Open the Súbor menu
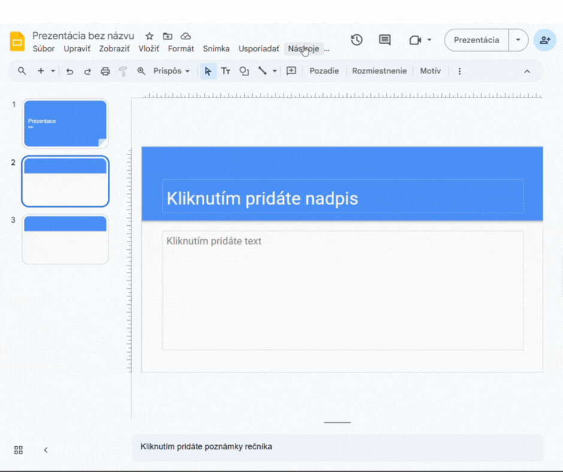 [x=44, y=49]
